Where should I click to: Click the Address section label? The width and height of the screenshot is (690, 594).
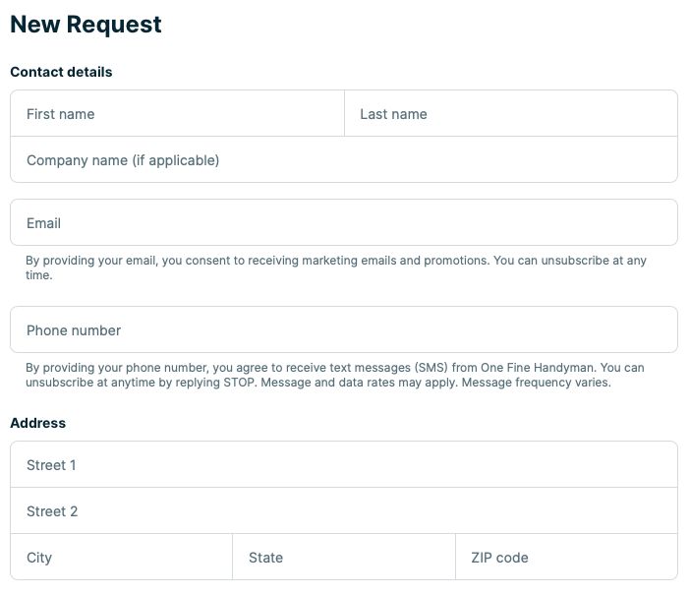(x=37, y=423)
